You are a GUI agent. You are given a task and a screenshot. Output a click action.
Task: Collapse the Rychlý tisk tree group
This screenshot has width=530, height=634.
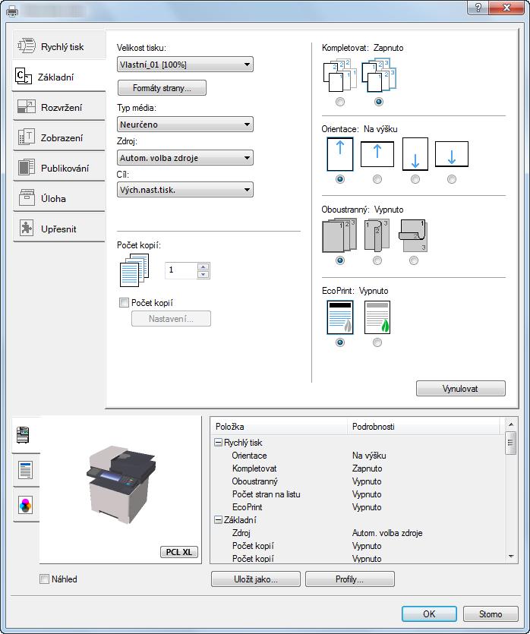(218, 443)
